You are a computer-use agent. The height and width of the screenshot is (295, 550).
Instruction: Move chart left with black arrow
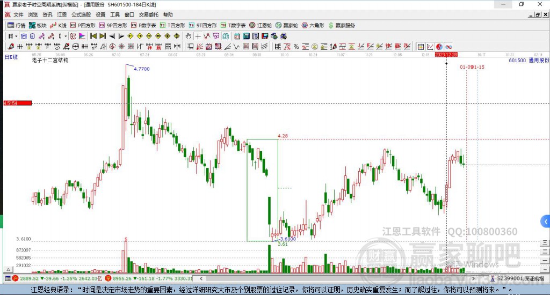pyautogui.click(x=112, y=36)
